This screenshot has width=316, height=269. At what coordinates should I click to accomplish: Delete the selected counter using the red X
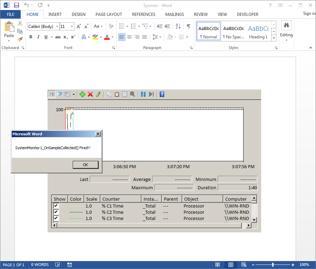click(90, 94)
